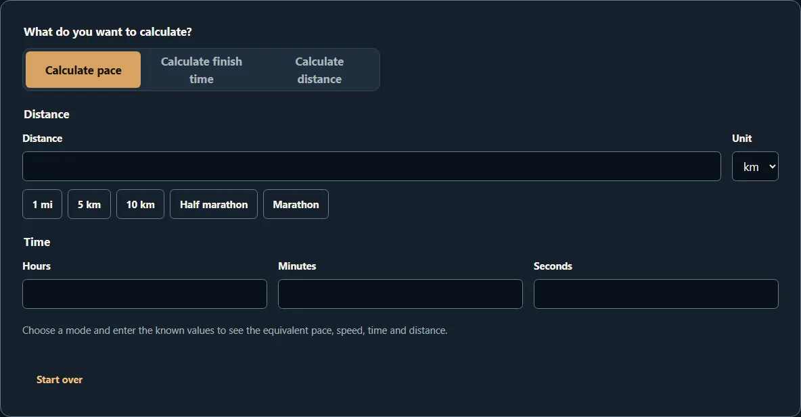Viewport: 801px width, 417px height.
Task: Open the Unit km dropdown
Action: [755, 166]
